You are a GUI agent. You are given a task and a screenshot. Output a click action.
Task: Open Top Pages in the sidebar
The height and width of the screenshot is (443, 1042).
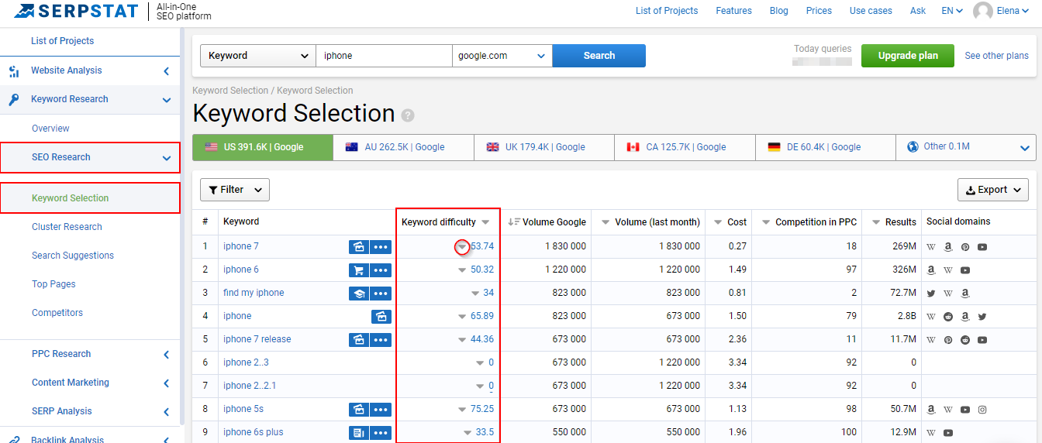pyautogui.click(x=53, y=284)
